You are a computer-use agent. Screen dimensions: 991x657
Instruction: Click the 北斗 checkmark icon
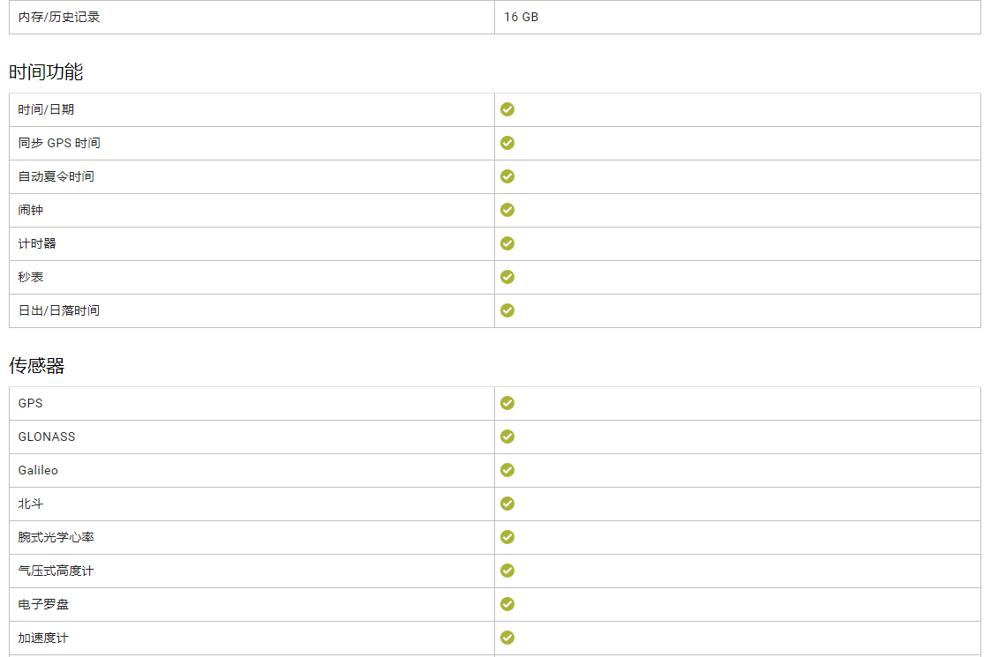pos(507,504)
